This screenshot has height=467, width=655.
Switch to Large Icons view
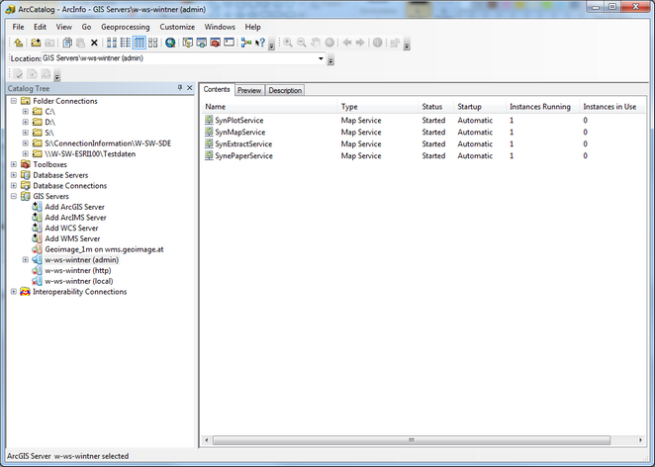[112, 43]
